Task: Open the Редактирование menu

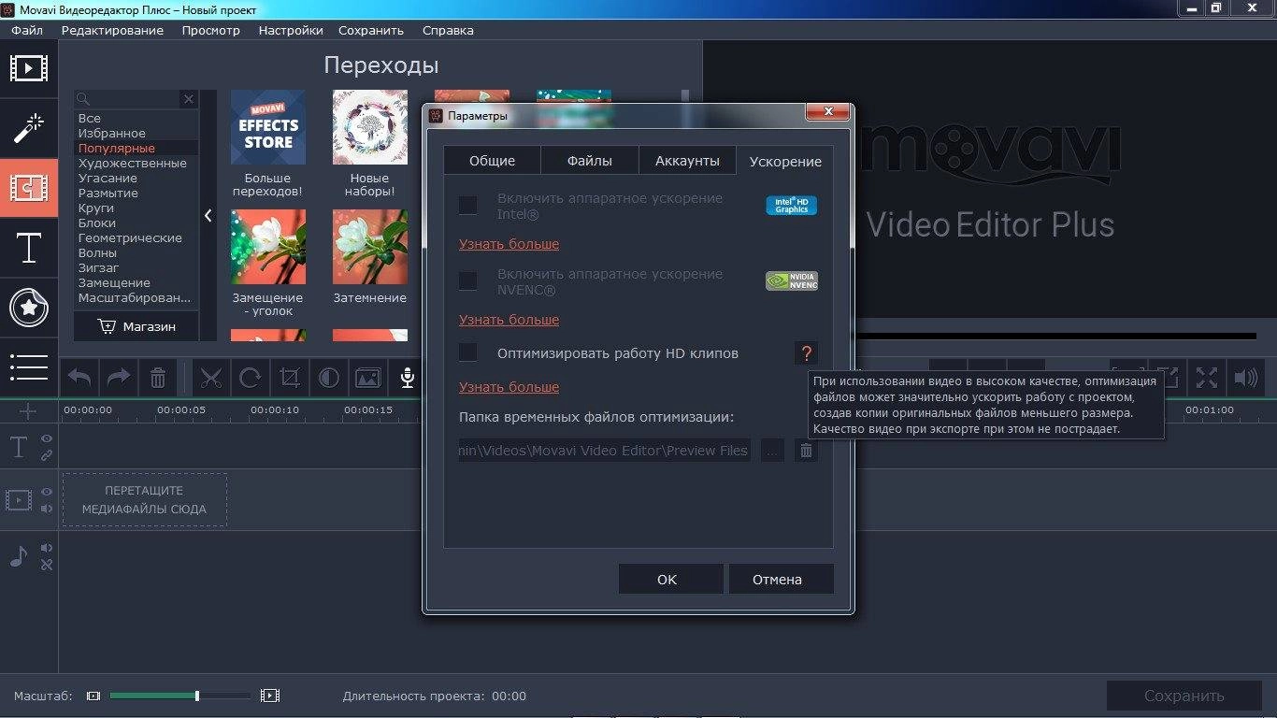Action: pyautogui.click(x=112, y=30)
